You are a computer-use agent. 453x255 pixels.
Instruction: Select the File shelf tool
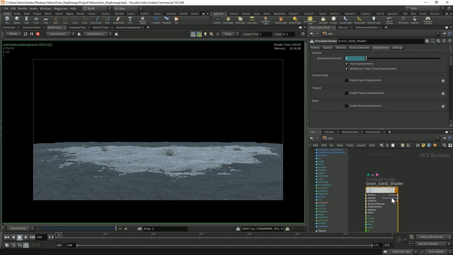177,20
